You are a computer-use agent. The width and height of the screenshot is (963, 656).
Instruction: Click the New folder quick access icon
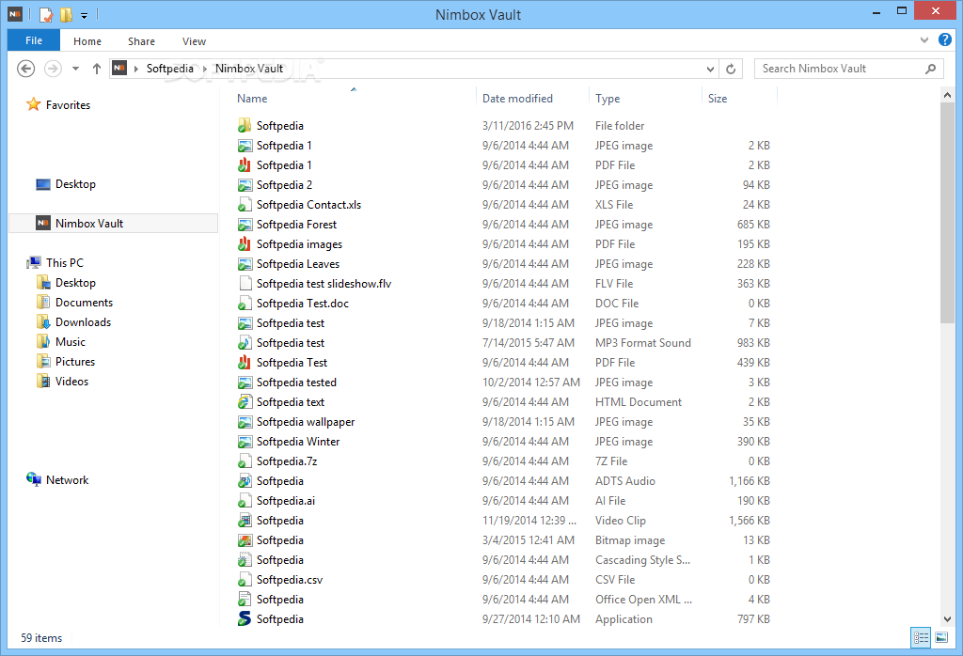pyautogui.click(x=66, y=14)
